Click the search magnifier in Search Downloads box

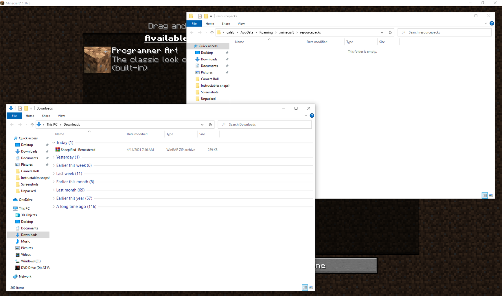click(x=224, y=124)
